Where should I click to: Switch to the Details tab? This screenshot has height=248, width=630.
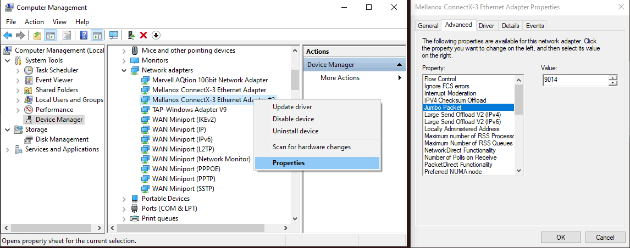[x=511, y=26]
